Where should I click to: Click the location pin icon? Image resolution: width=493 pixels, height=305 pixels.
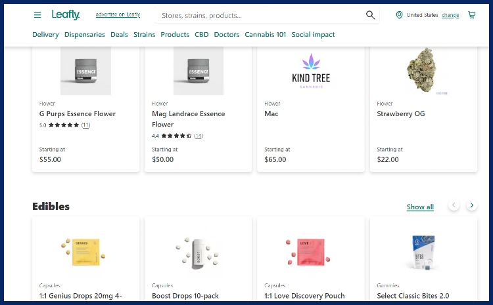[399, 14]
